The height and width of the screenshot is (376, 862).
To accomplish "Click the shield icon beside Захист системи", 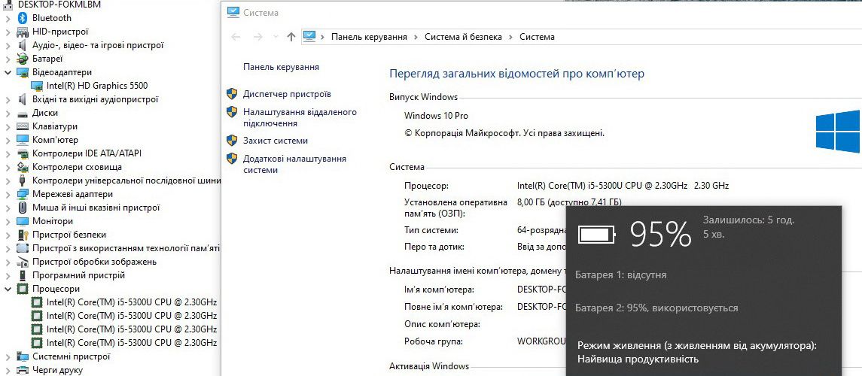I will (x=232, y=141).
